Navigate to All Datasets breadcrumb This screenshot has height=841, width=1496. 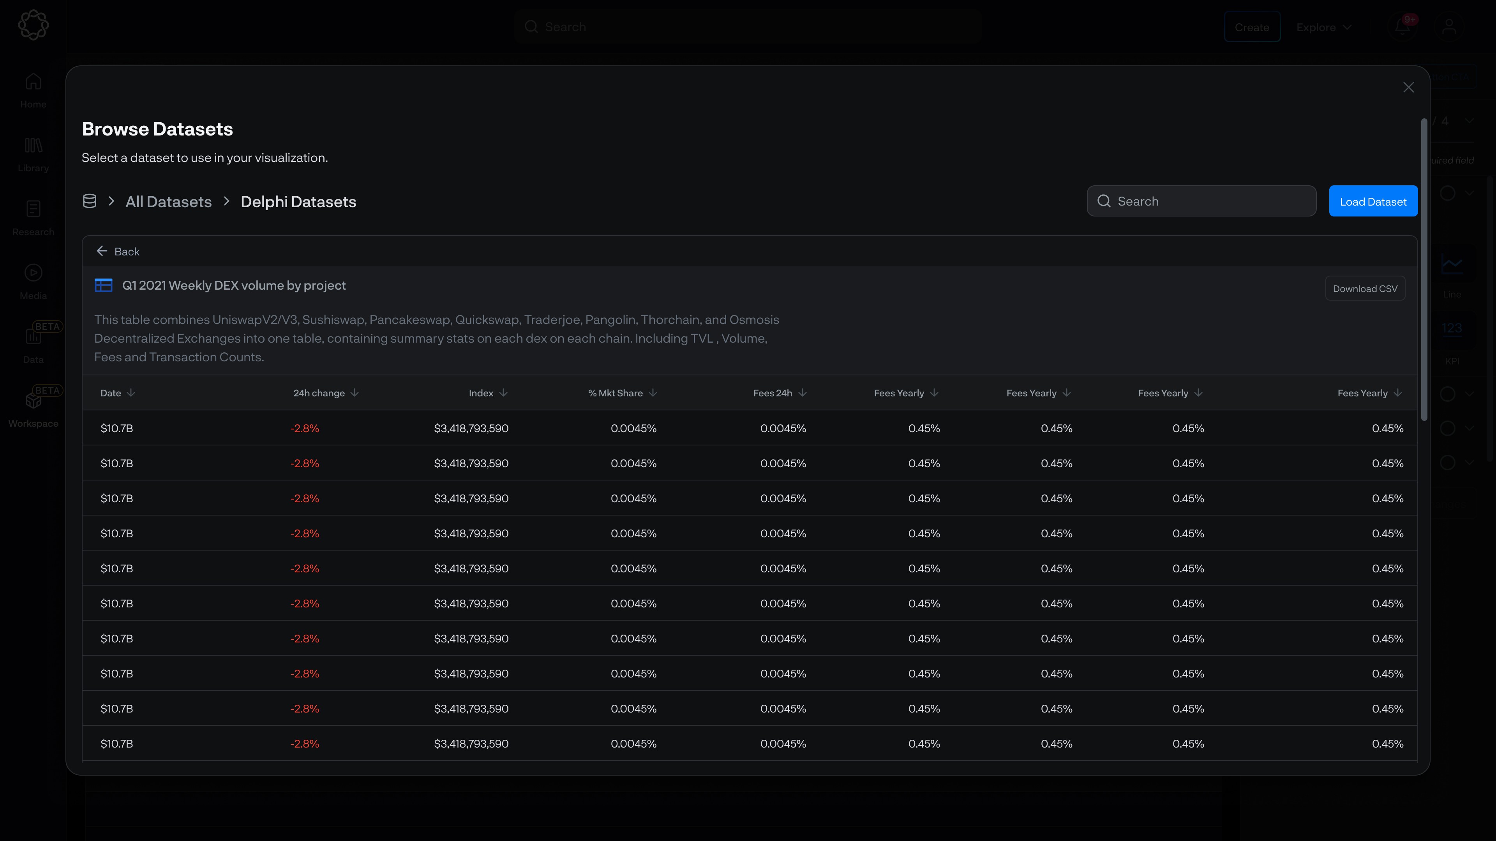pyautogui.click(x=168, y=201)
